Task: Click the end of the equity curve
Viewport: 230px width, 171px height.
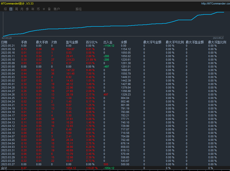Action: (x=224, y=12)
